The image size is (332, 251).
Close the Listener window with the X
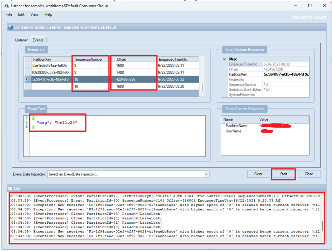click(324, 6)
